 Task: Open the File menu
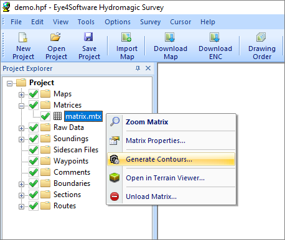16,22
